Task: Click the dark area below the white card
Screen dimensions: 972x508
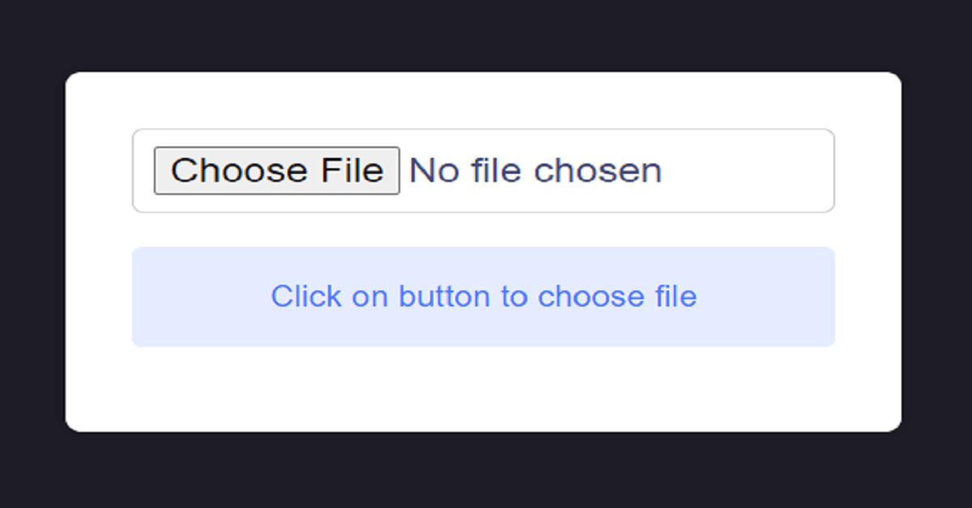Action: pyautogui.click(x=486, y=470)
